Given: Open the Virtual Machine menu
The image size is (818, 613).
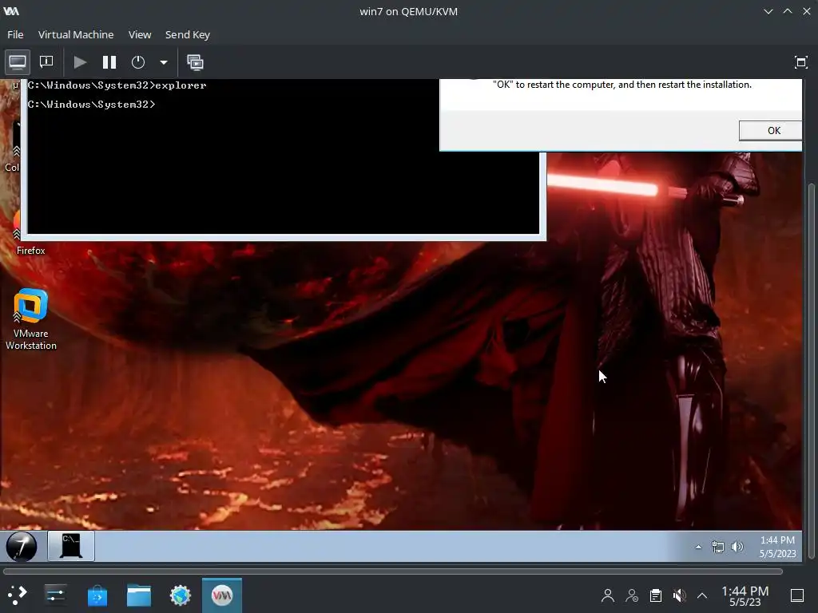Looking at the screenshot, I should coord(76,34).
